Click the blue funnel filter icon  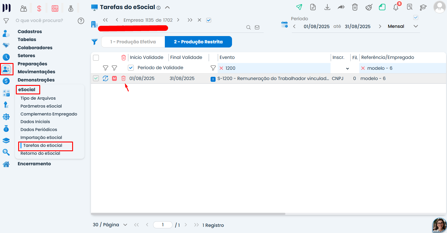tap(94, 42)
